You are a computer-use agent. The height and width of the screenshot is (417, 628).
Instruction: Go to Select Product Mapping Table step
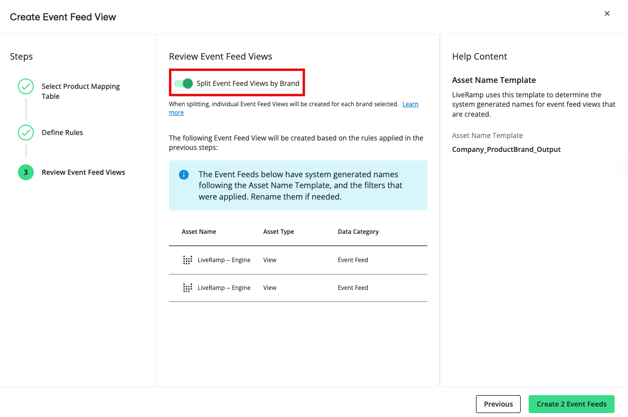(80, 91)
